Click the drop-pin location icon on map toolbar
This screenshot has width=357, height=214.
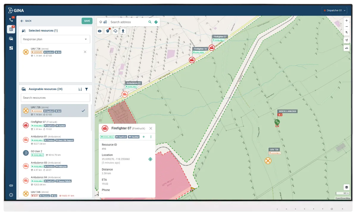pyautogui.click(x=123, y=31)
